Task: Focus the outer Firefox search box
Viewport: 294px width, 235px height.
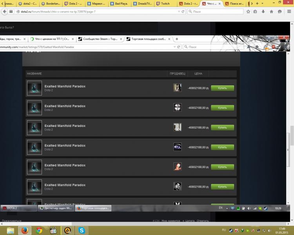Action: pos(215,11)
